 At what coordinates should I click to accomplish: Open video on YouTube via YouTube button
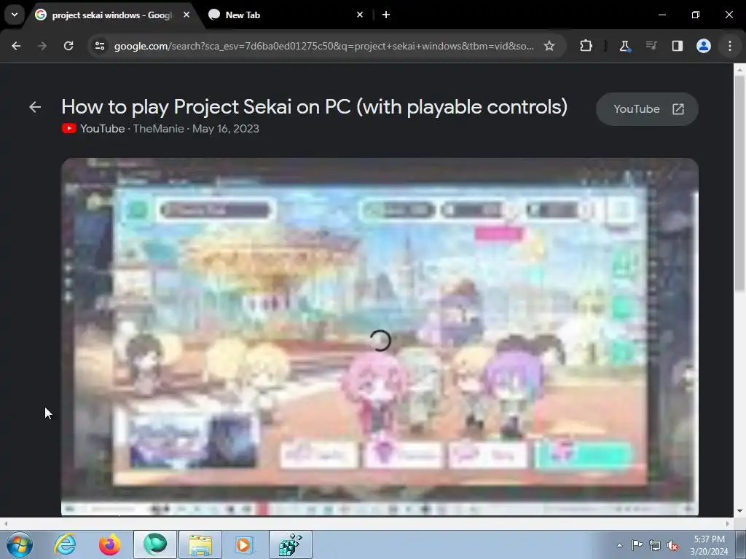tap(647, 109)
